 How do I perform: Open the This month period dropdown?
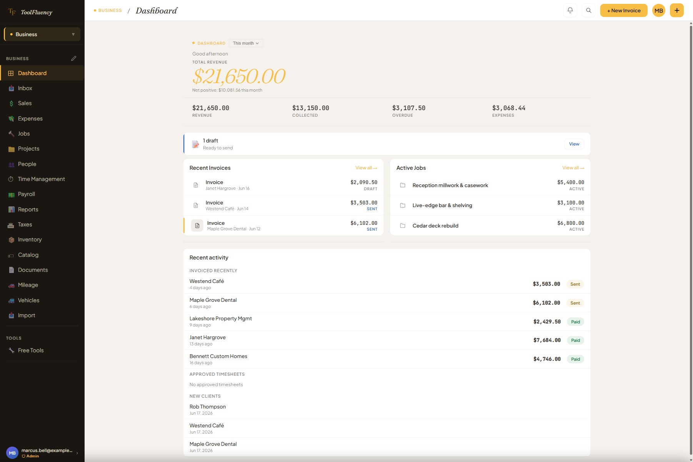(x=246, y=43)
